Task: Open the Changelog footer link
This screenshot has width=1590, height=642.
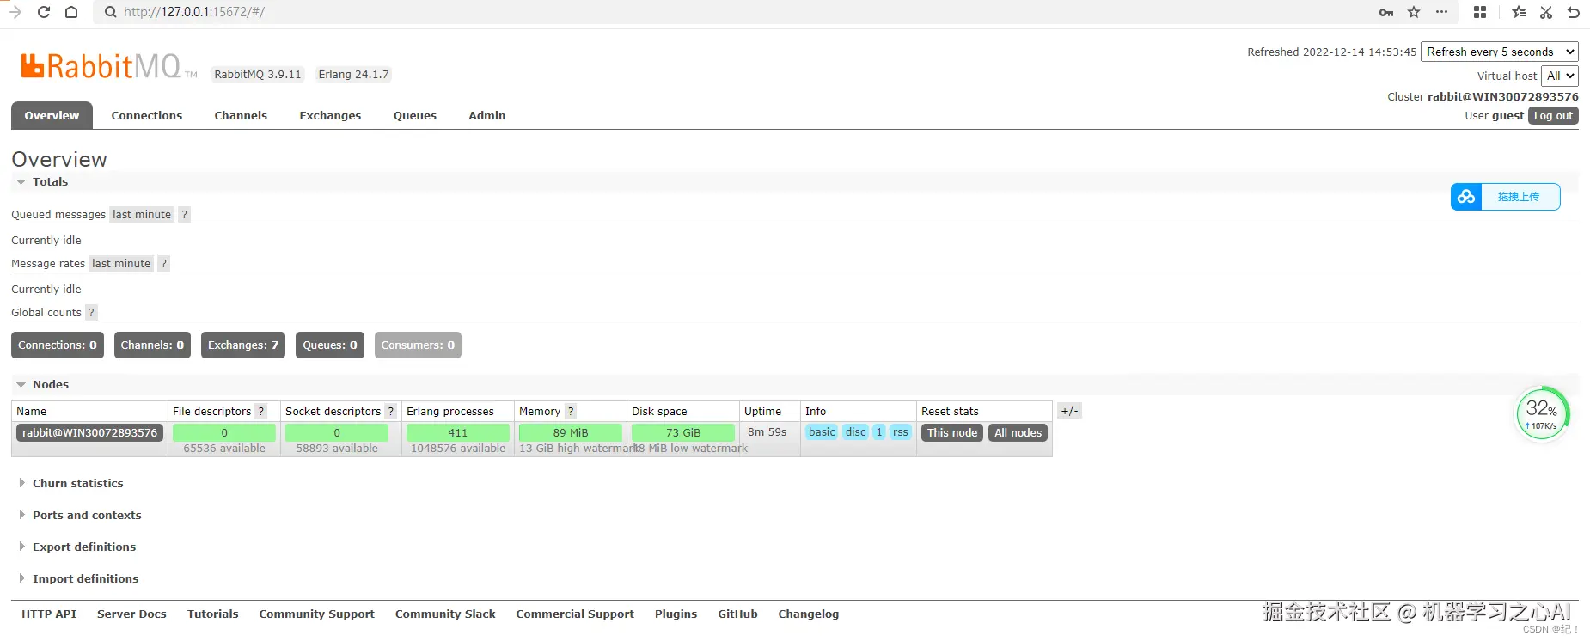Action: [x=809, y=614]
